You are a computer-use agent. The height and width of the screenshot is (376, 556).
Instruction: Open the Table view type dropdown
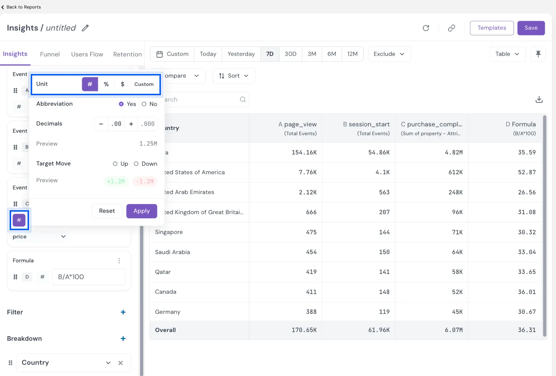click(x=508, y=54)
